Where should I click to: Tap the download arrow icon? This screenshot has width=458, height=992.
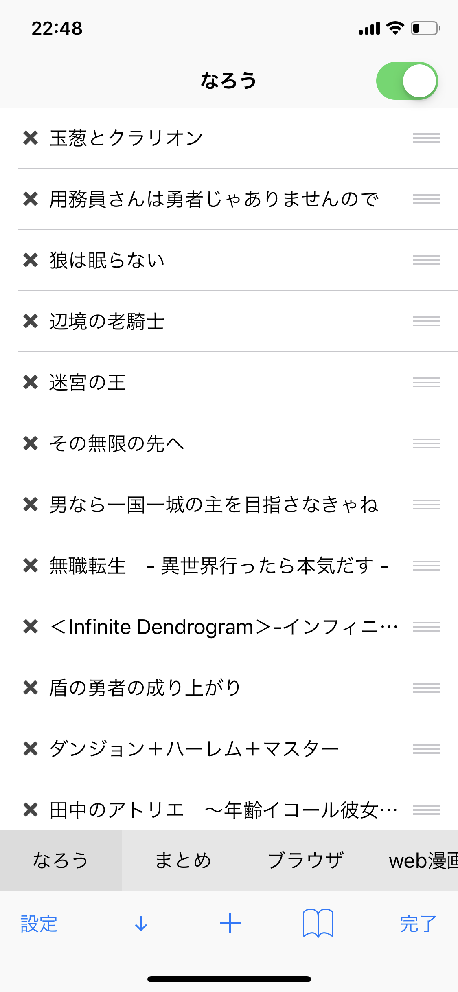(x=141, y=924)
